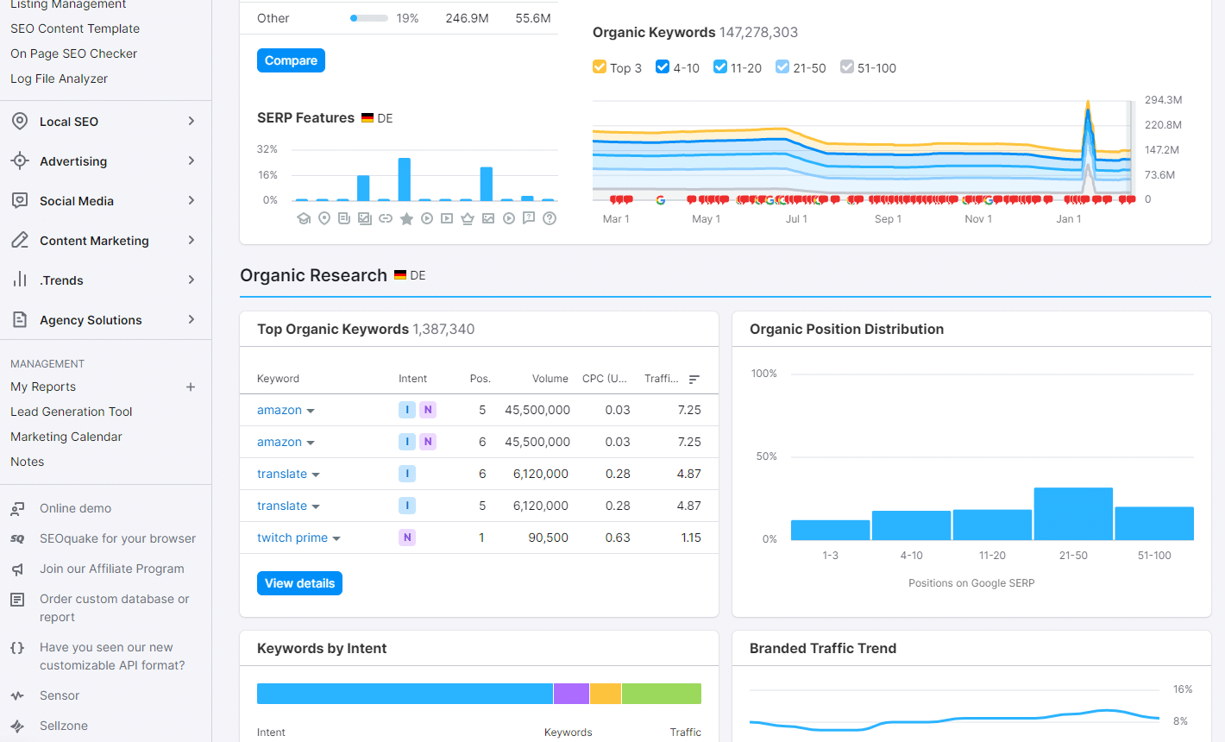Click the blue Compare button
1225x742 pixels.
[x=291, y=60]
